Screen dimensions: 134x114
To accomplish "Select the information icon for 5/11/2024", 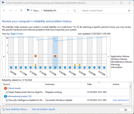I will point(21,67).
